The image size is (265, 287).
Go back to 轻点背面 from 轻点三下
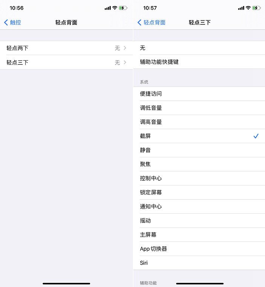[152, 23]
